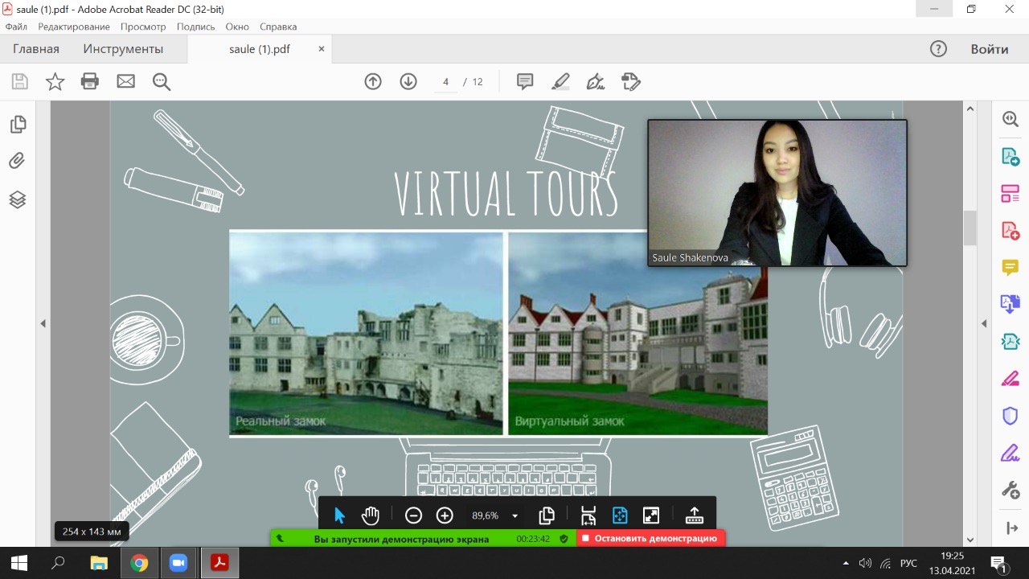
Task: Click the scrollbar down arrow
Action: (x=970, y=540)
